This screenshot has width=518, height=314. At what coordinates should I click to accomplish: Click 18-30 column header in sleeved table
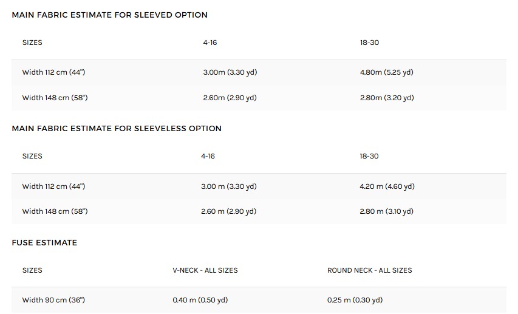[x=369, y=43]
